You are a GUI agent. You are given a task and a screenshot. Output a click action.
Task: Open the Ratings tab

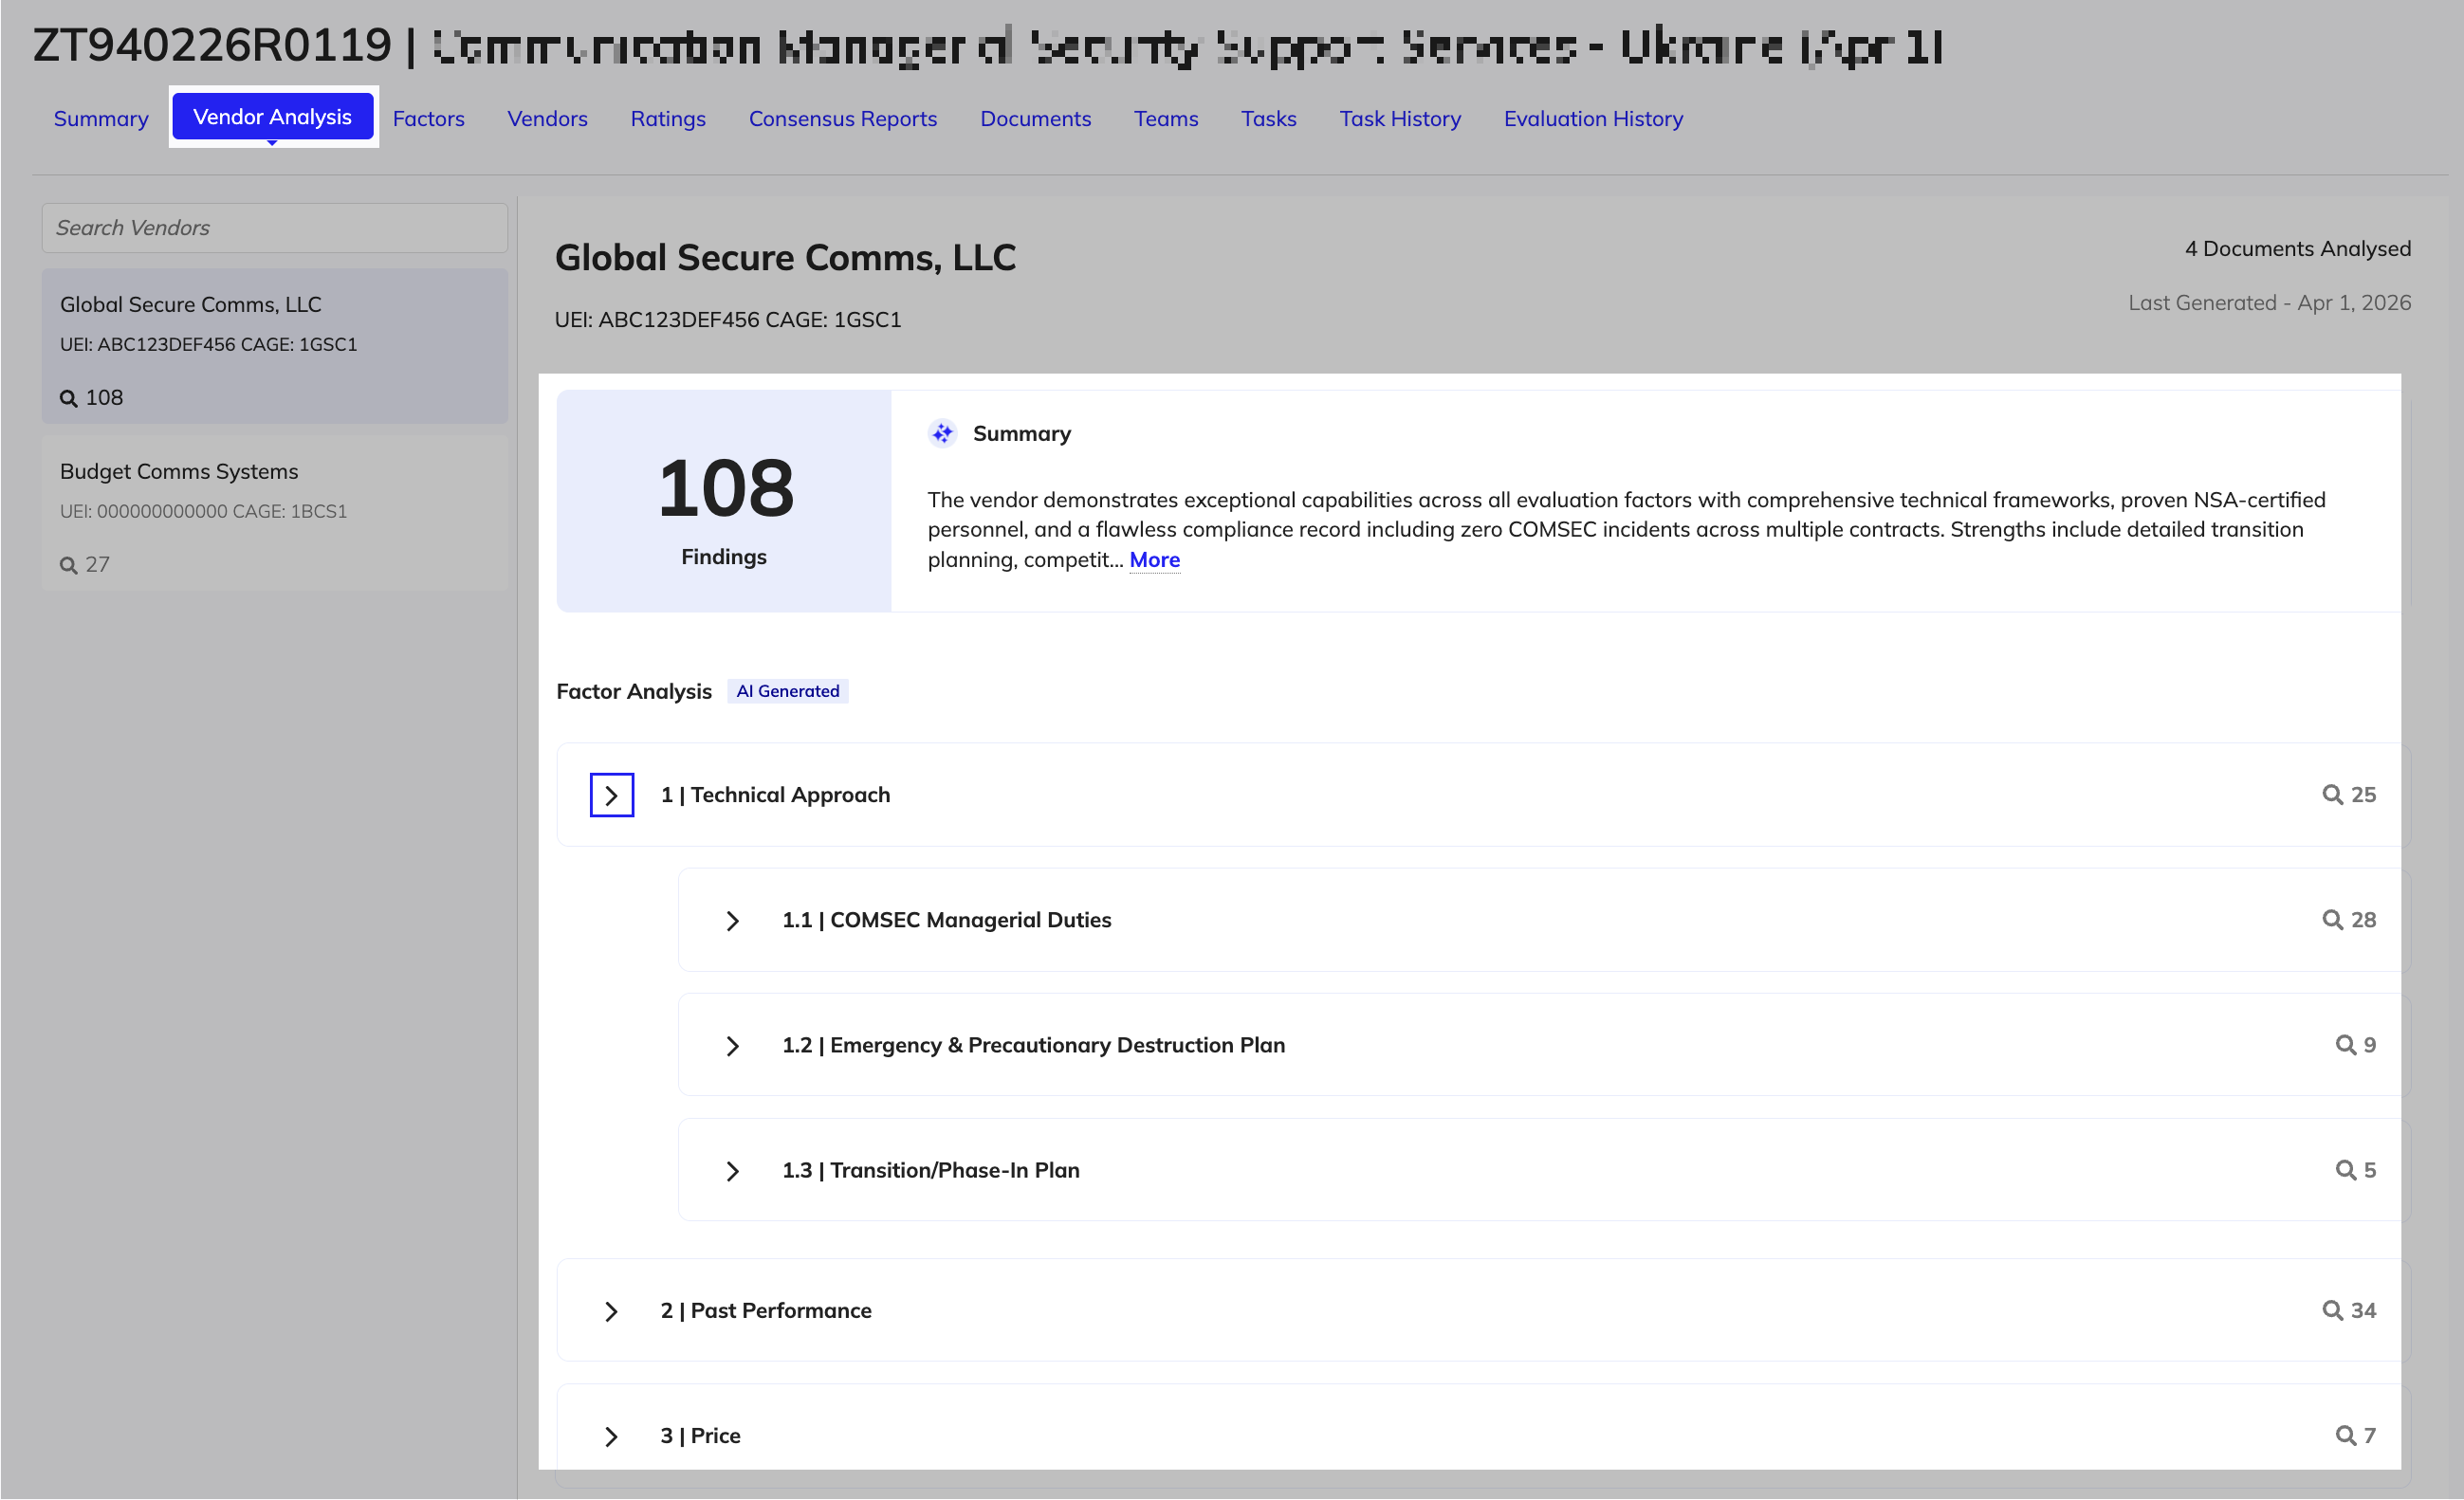click(668, 118)
